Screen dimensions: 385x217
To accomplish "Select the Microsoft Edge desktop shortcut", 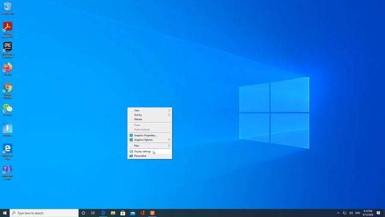I will [x=8, y=152].
